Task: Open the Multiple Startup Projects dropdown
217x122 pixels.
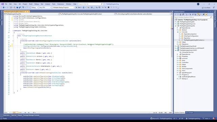Action: pos(63,7)
